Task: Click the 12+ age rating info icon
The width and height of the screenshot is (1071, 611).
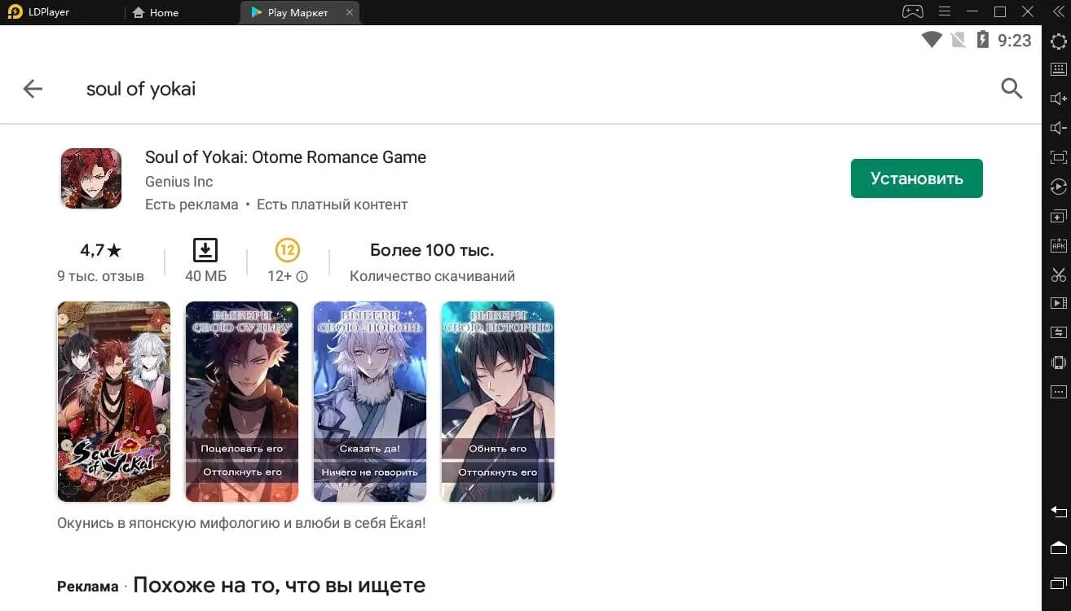Action: click(302, 276)
